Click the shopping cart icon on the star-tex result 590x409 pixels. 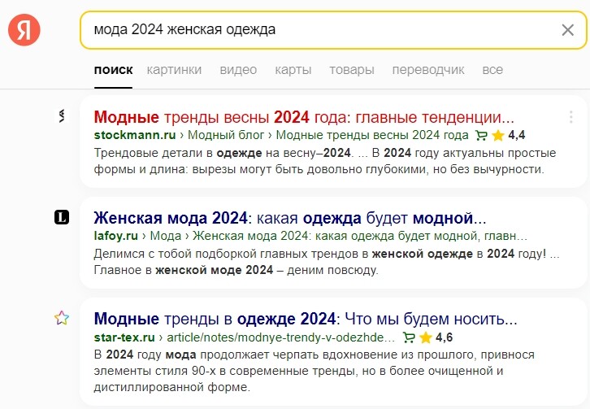(409, 337)
